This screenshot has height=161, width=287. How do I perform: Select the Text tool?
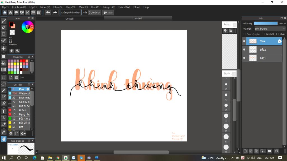coord(3,111)
